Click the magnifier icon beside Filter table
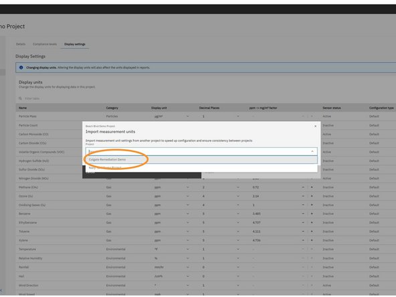This screenshot has height=297, width=396. (20, 98)
